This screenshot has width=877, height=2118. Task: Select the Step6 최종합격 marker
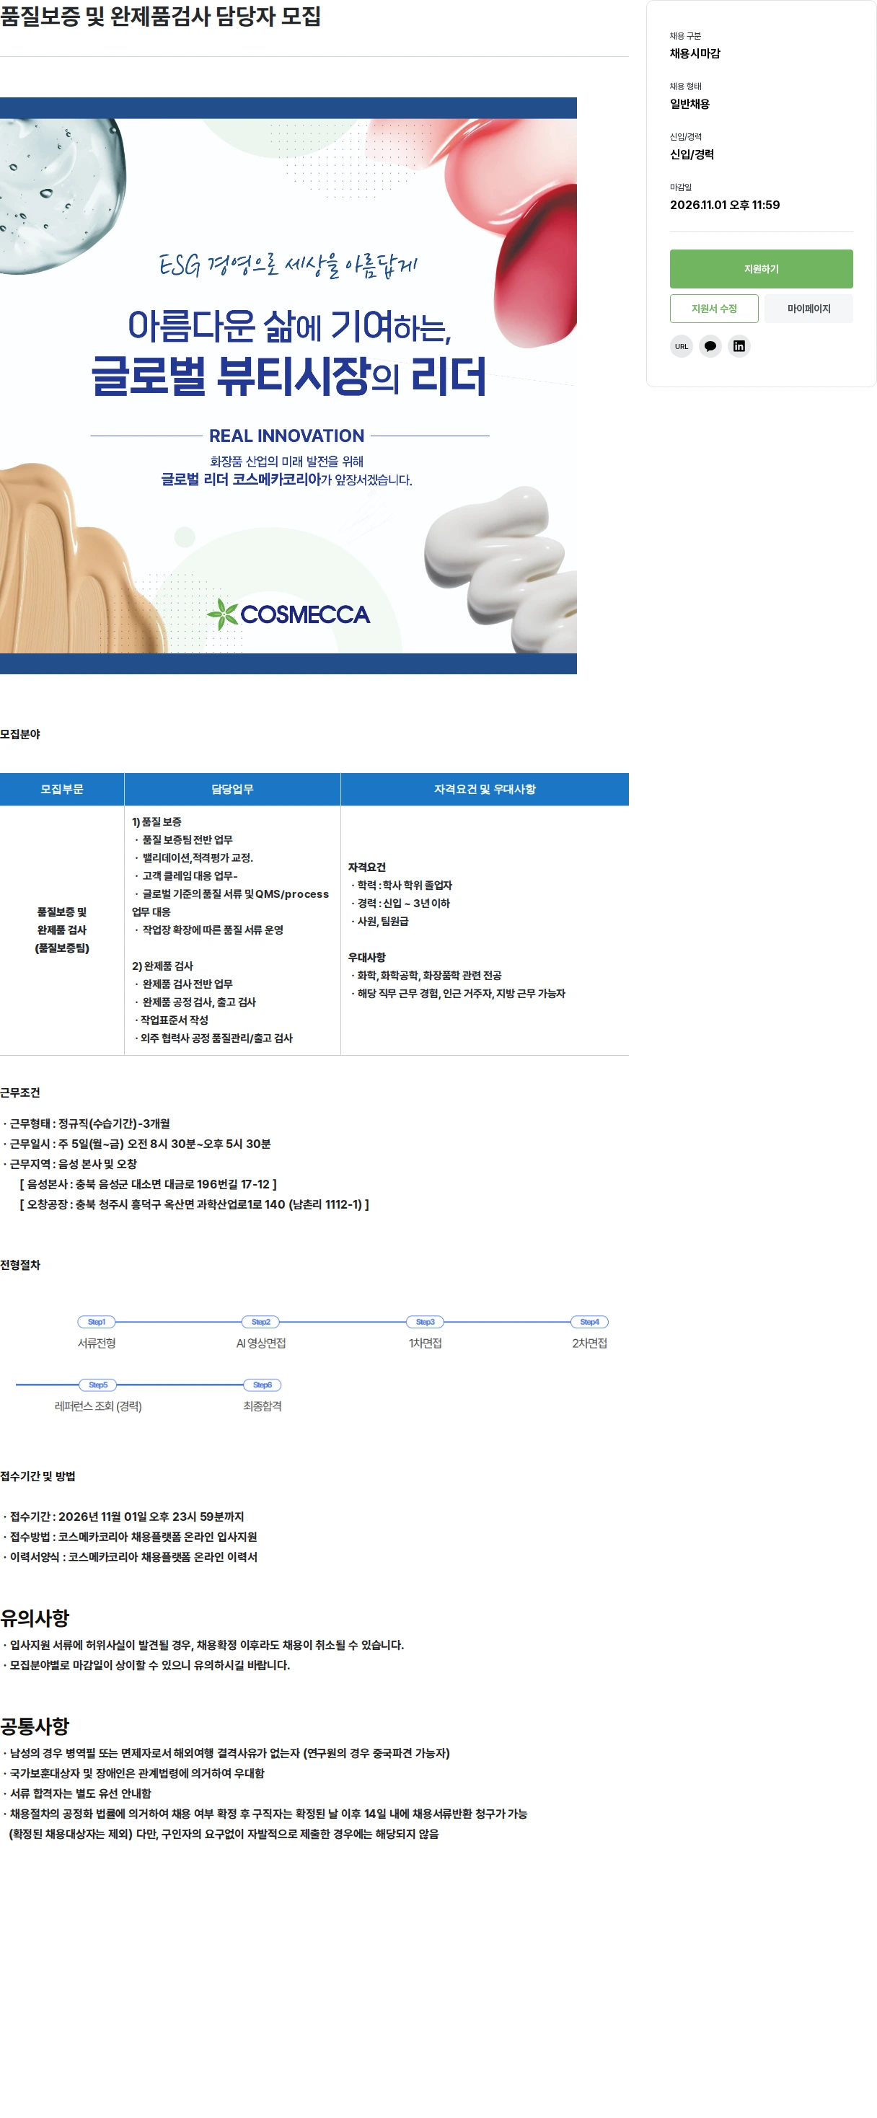[x=263, y=1385]
